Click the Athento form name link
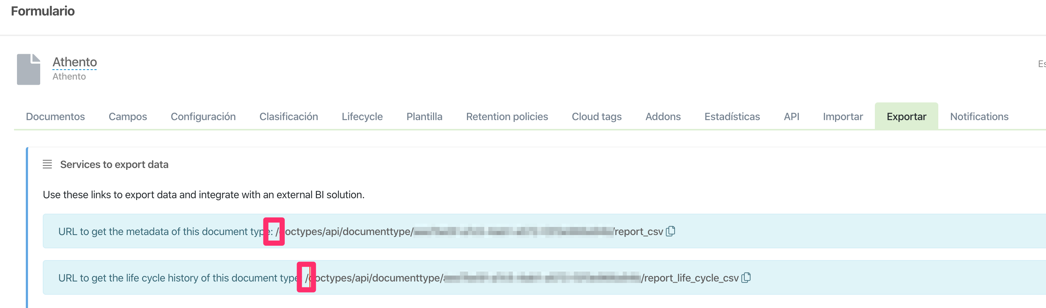 click(x=75, y=62)
